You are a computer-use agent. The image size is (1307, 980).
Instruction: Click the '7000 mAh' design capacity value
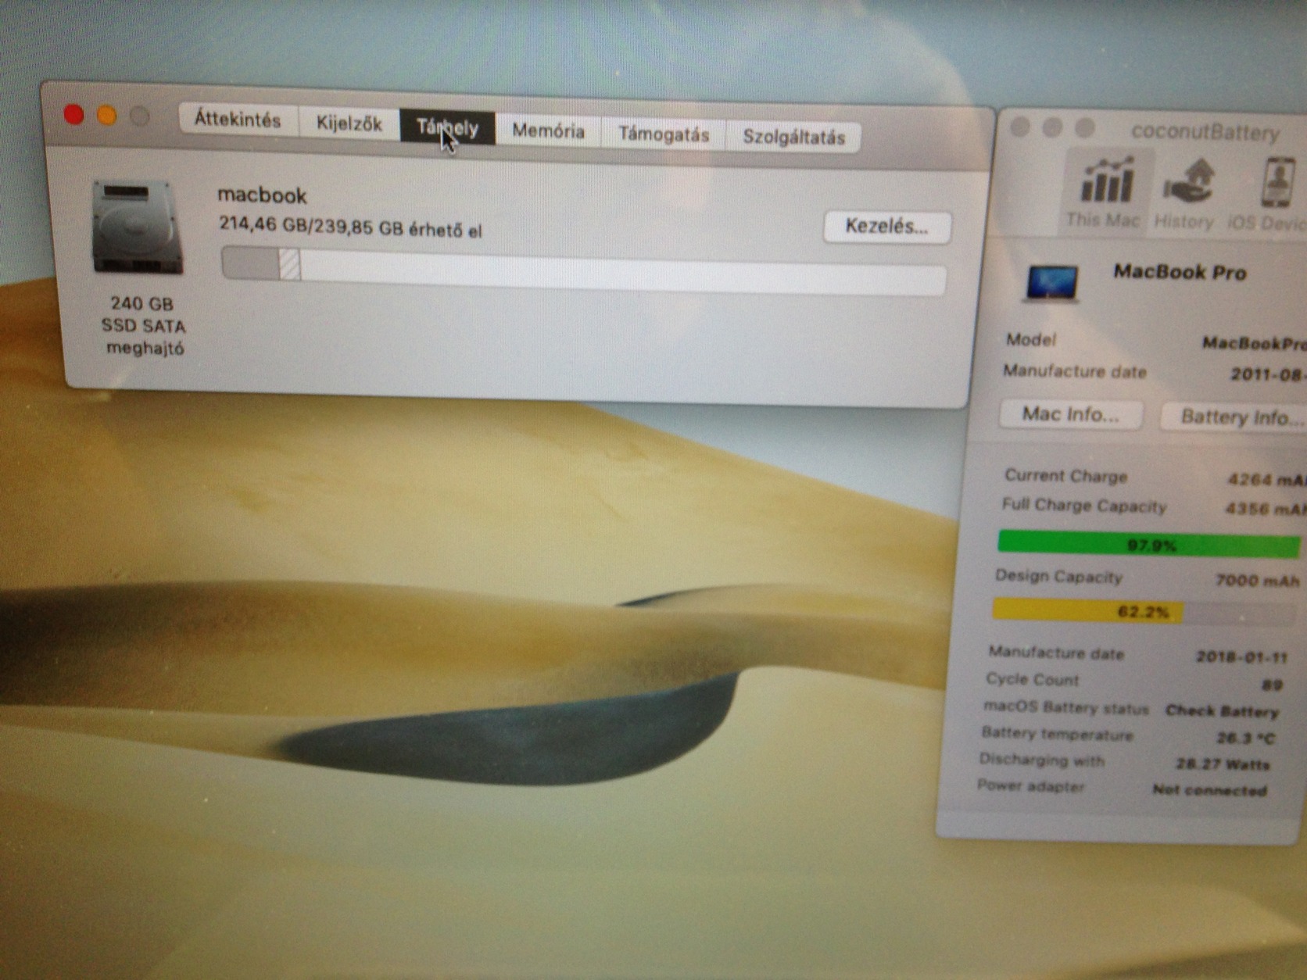1257,580
